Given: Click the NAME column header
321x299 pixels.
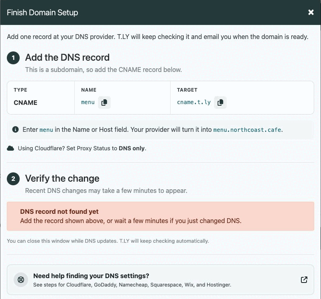Looking at the screenshot, I should coord(89,90).
